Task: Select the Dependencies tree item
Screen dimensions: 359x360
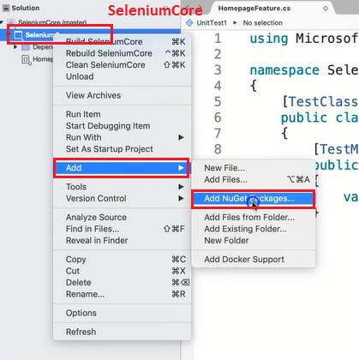Action: click(x=42, y=47)
